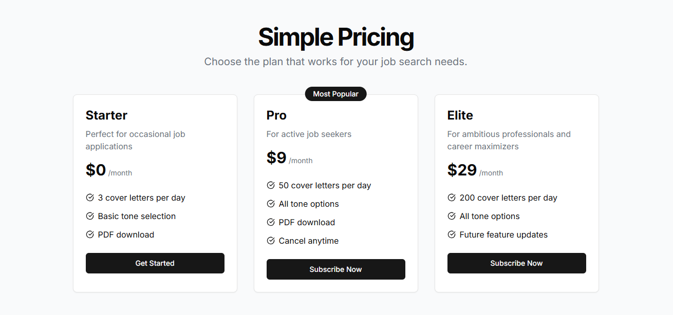
Task: Click the Simple Pricing page heading
Action: click(335, 37)
